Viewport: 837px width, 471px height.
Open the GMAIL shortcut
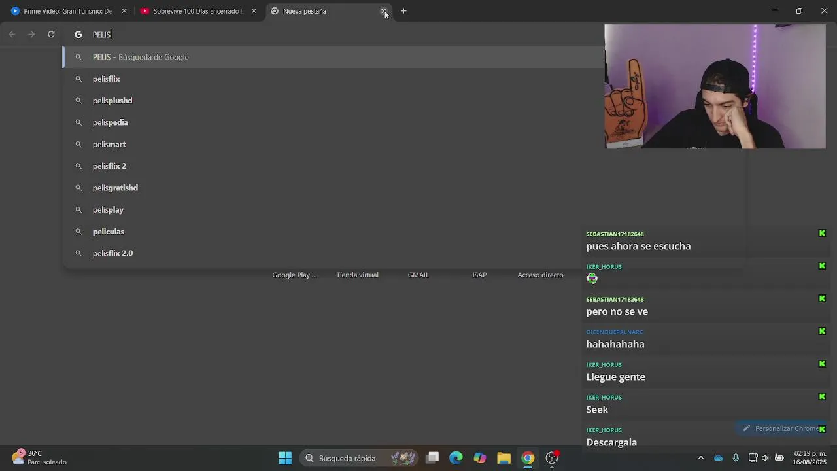tap(418, 275)
